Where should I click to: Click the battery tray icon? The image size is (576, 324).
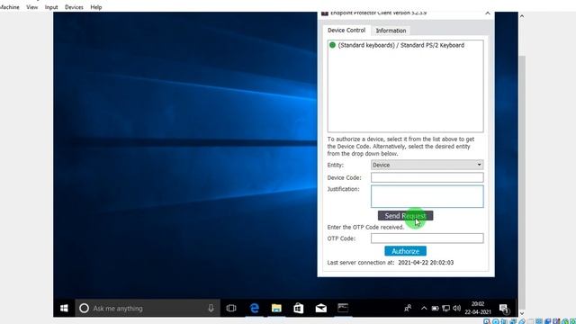click(435, 308)
